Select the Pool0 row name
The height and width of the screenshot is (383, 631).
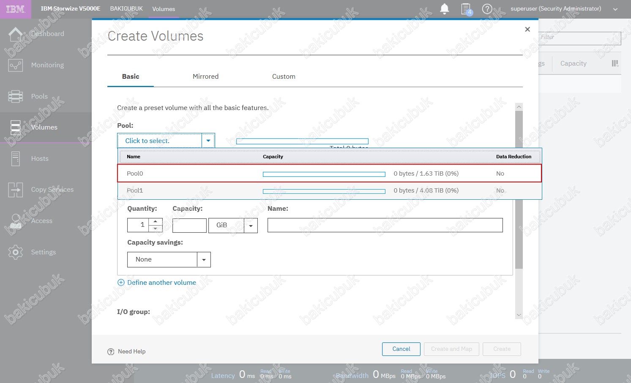[135, 174]
